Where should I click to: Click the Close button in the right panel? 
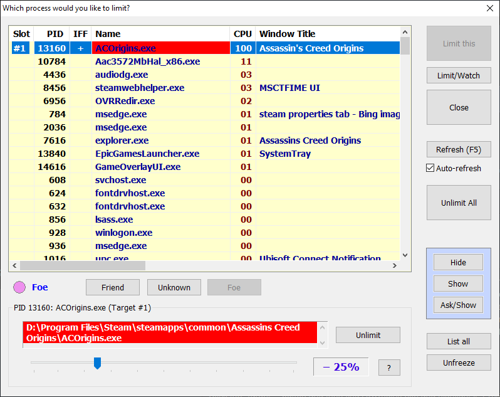point(459,107)
